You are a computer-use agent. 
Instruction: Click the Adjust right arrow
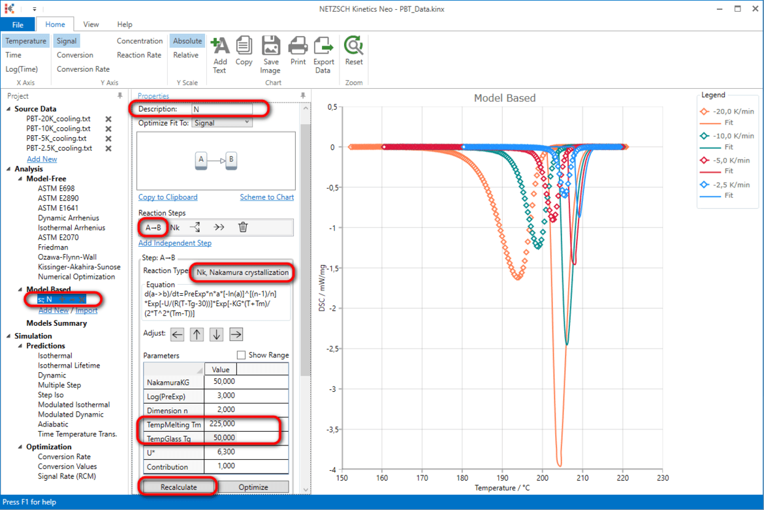click(236, 334)
